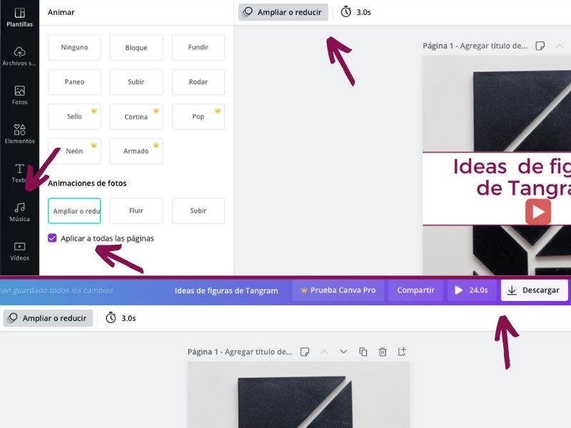Enable Aplicar a todas las páginas

coord(52,237)
